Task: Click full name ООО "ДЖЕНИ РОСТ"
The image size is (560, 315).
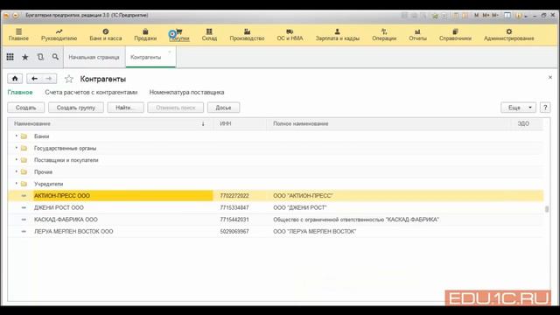Action: pos(299,207)
